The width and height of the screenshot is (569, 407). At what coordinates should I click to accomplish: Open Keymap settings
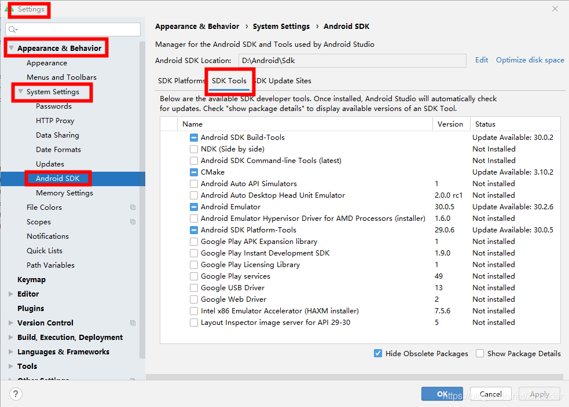pyautogui.click(x=32, y=280)
